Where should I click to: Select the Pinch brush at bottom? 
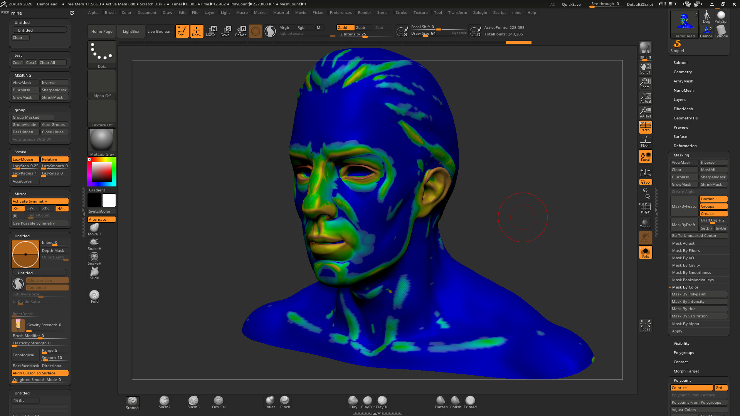(285, 401)
